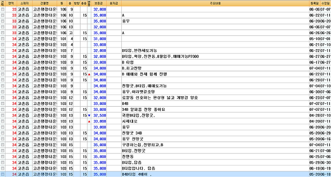Click the 05-29 registration date
331x177 pixels.
point(314,163)
